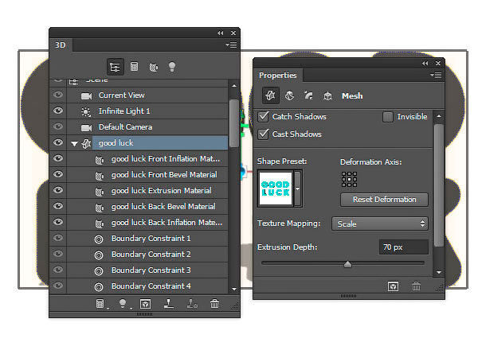
Task: Click Properties panel scroll down arrow
Action: coord(439,272)
